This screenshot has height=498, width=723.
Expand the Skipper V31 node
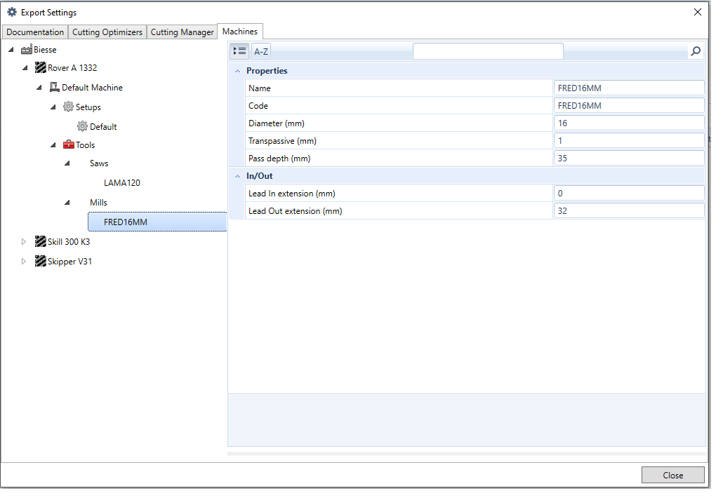point(24,261)
